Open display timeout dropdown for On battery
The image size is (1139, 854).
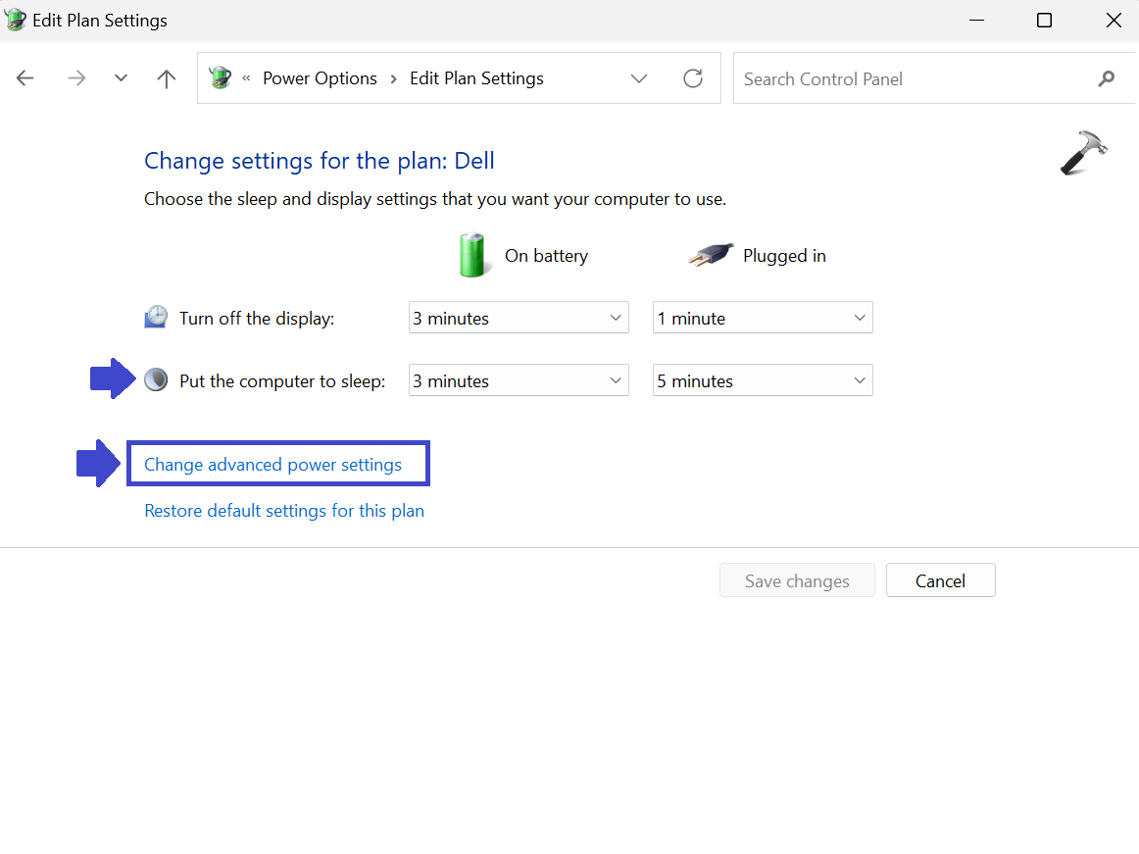tap(519, 319)
